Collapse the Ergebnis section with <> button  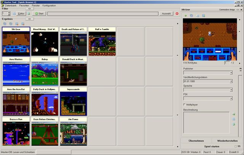coord(30,19)
